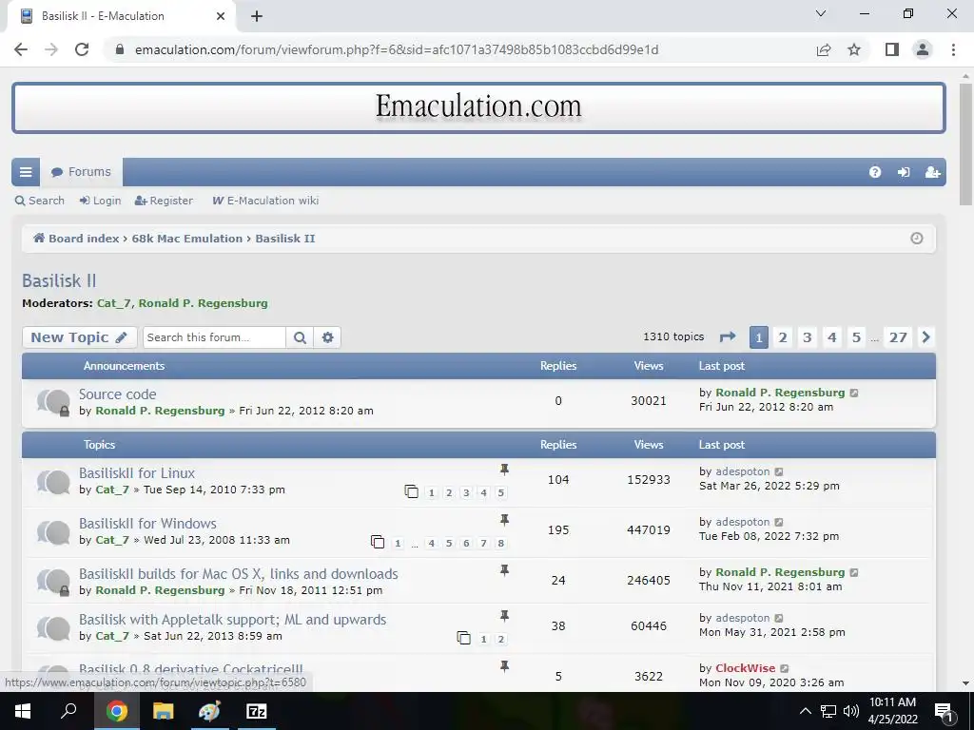This screenshot has height=730, width=974.
Task: Open the Register link
Action: click(164, 201)
